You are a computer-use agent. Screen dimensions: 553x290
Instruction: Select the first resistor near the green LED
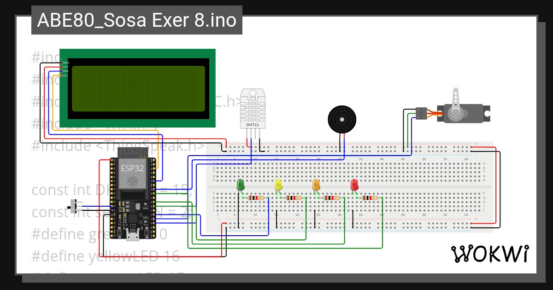coord(256,198)
